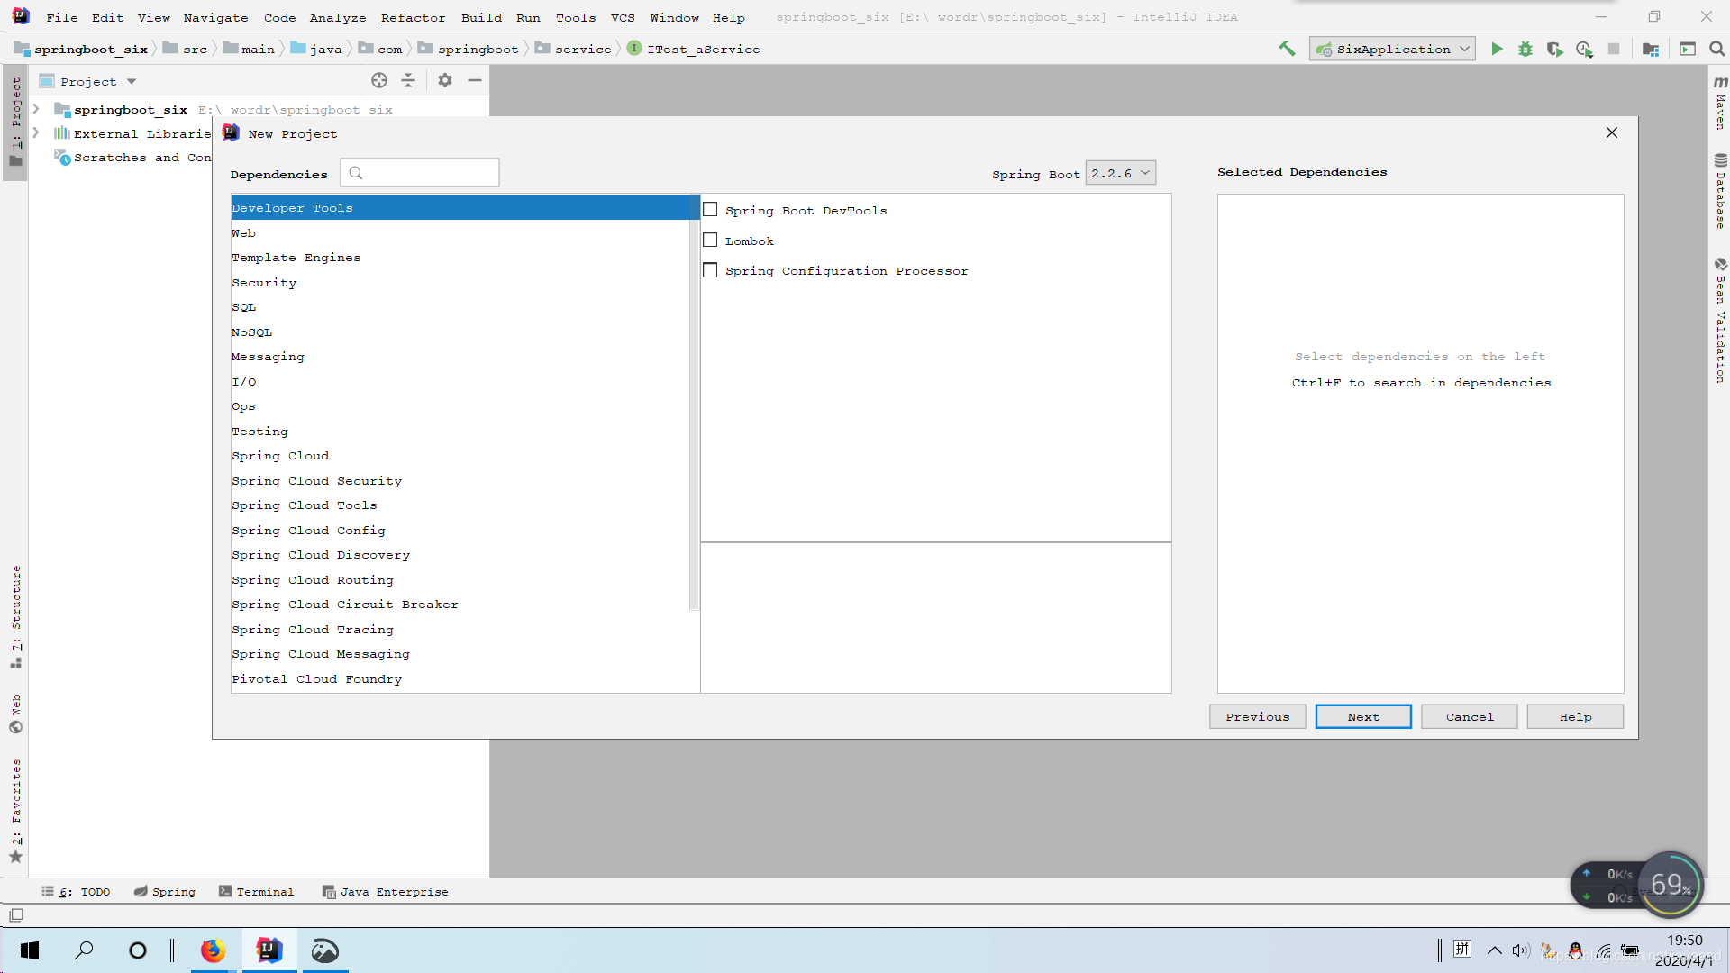The height and width of the screenshot is (973, 1730).
Task: Click the Build project hammer icon
Action: (1287, 49)
